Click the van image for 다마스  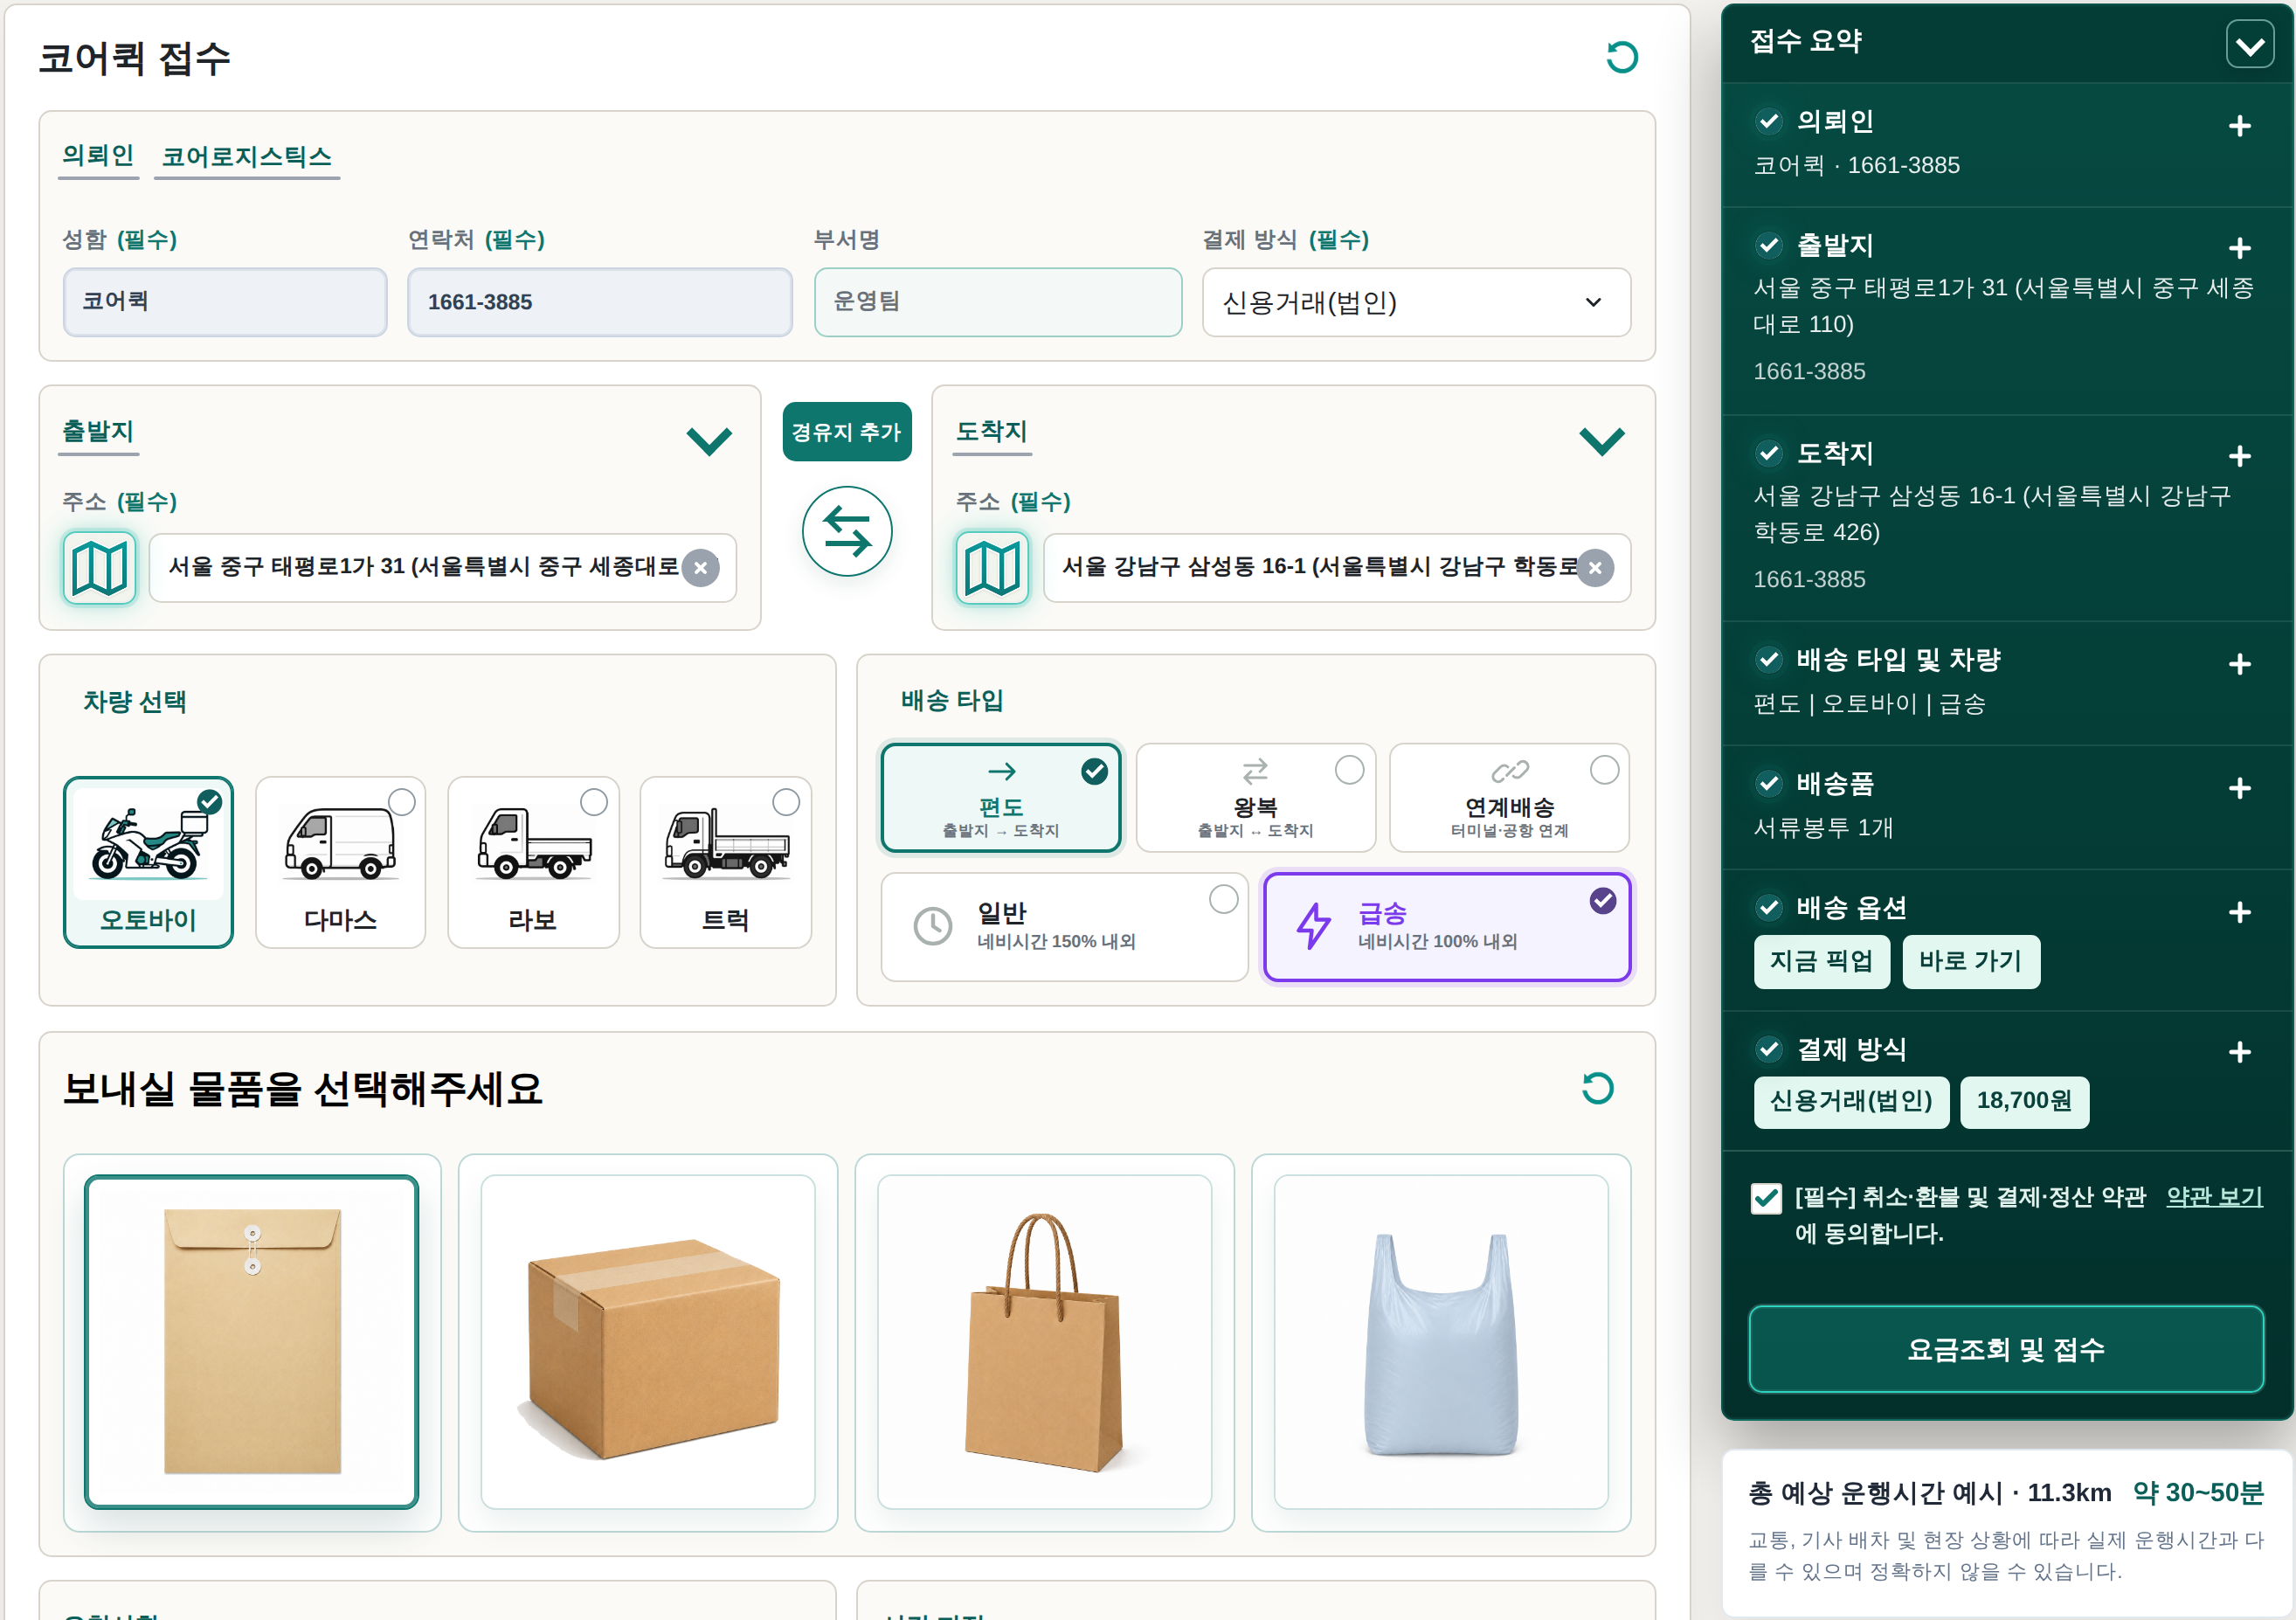point(341,843)
